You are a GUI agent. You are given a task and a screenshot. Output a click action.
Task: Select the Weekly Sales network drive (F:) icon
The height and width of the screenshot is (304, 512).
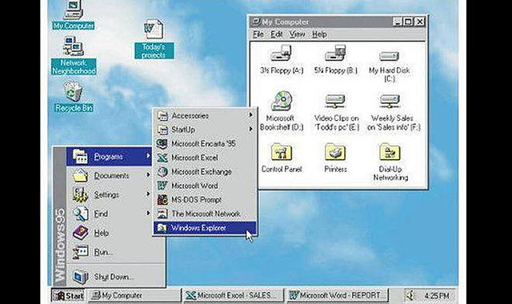point(390,102)
